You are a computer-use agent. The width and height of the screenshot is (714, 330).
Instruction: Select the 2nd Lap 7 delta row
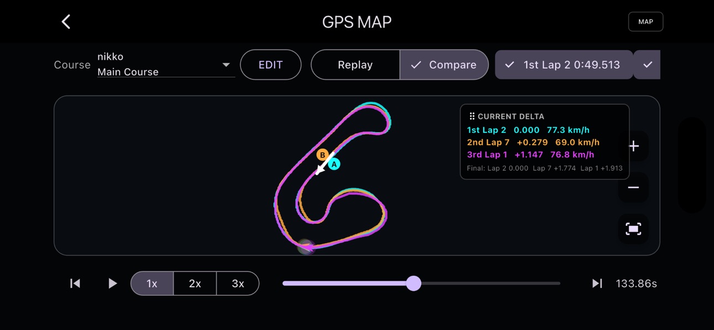(533, 142)
